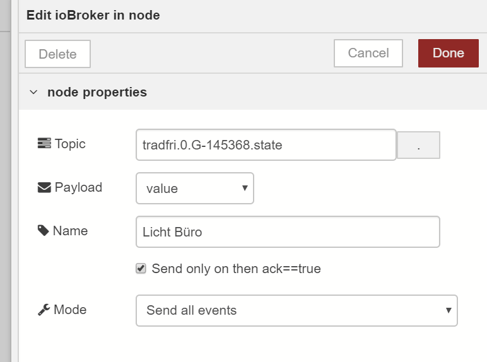487x362 pixels.
Task: Open the Mode 'Send all events' dropdown
Action: pyautogui.click(x=296, y=310)
